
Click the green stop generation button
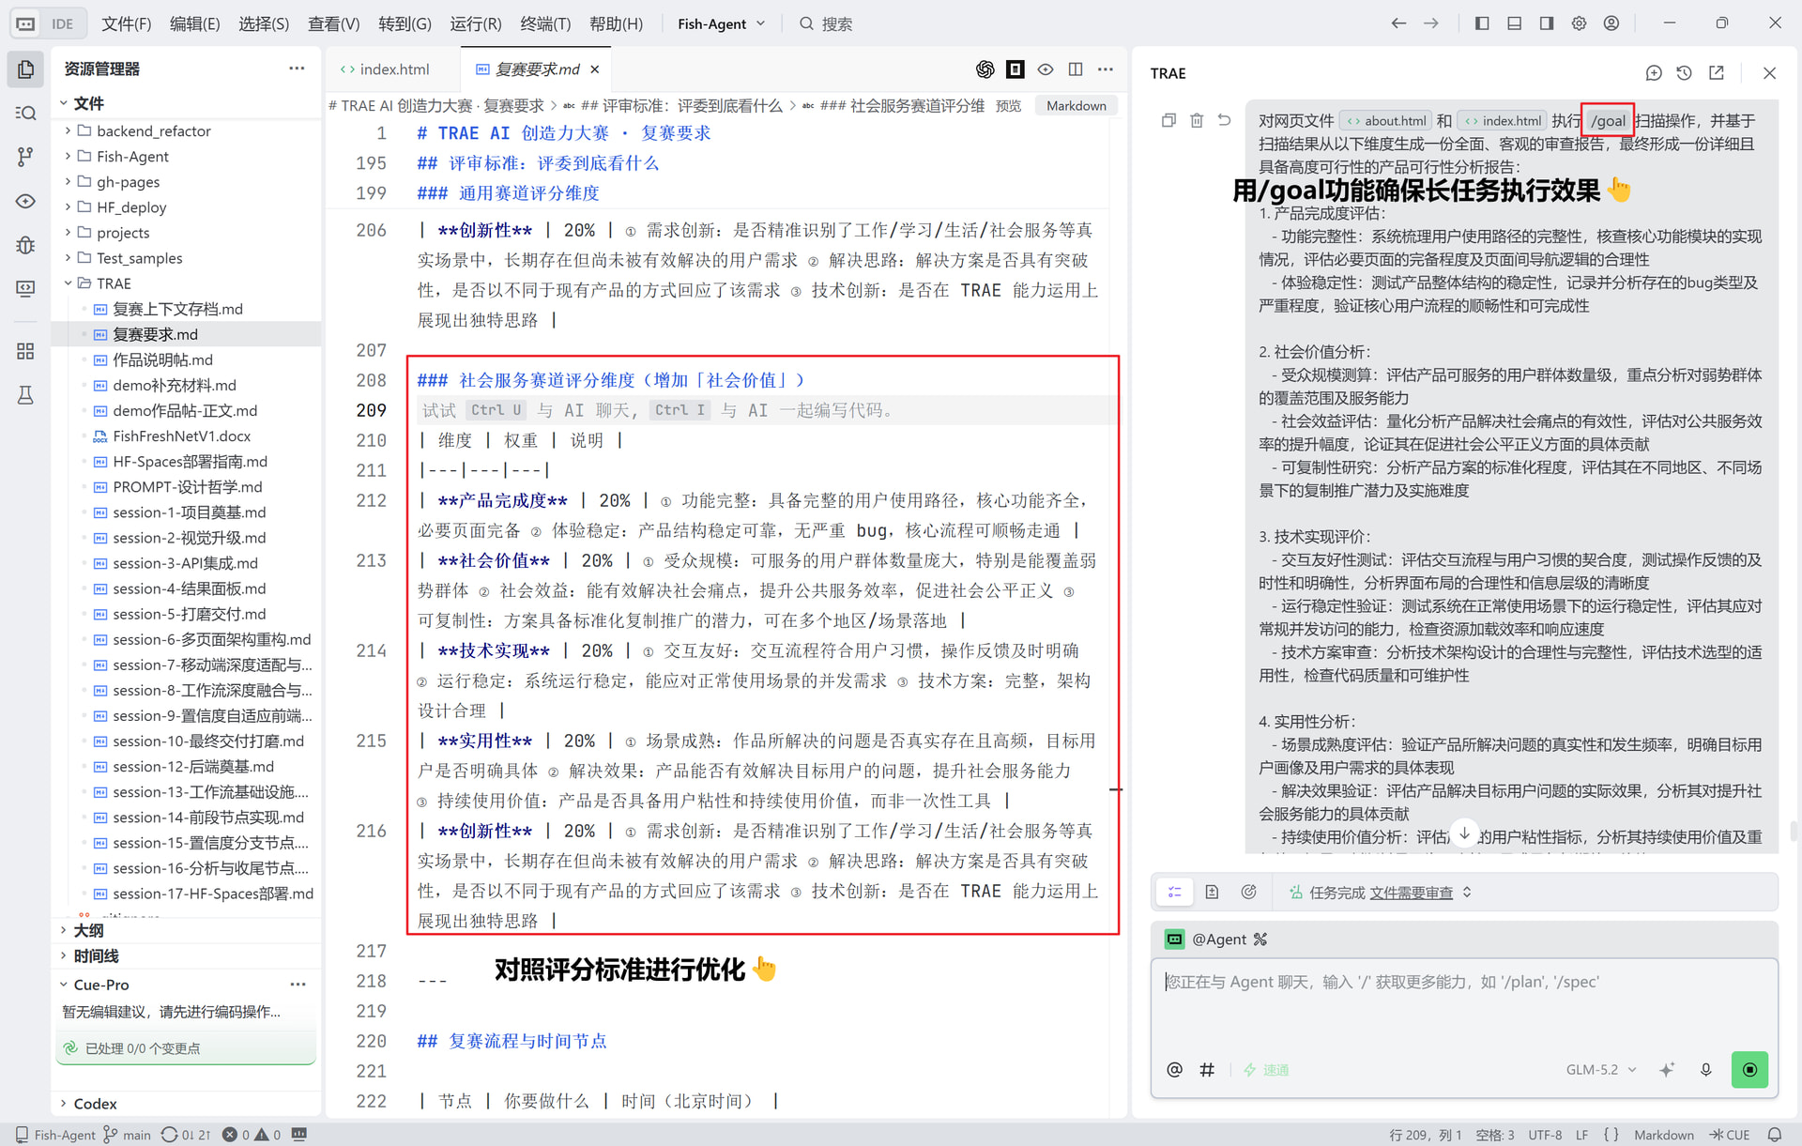[x=1749, y=1070]
